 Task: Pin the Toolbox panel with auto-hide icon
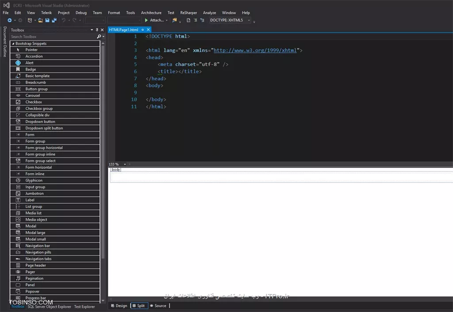point(97,30)
